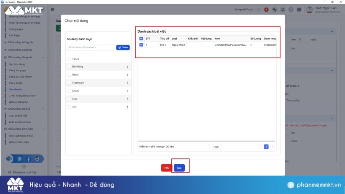This screenshot has width=345, height=194.
Task: Tick the Bán Hàng category checkbox
Action: (69, 67)
